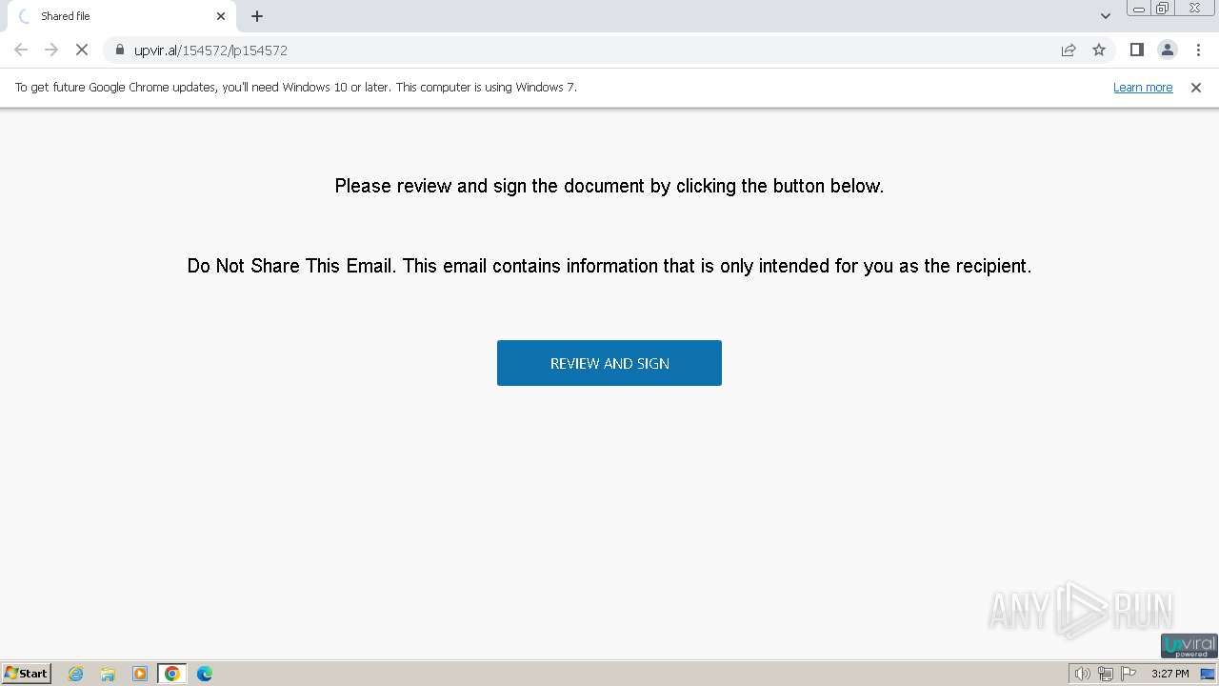Click the 'Please review and sign' text
The image size is (1219, 686).
[x=609, y=186]
